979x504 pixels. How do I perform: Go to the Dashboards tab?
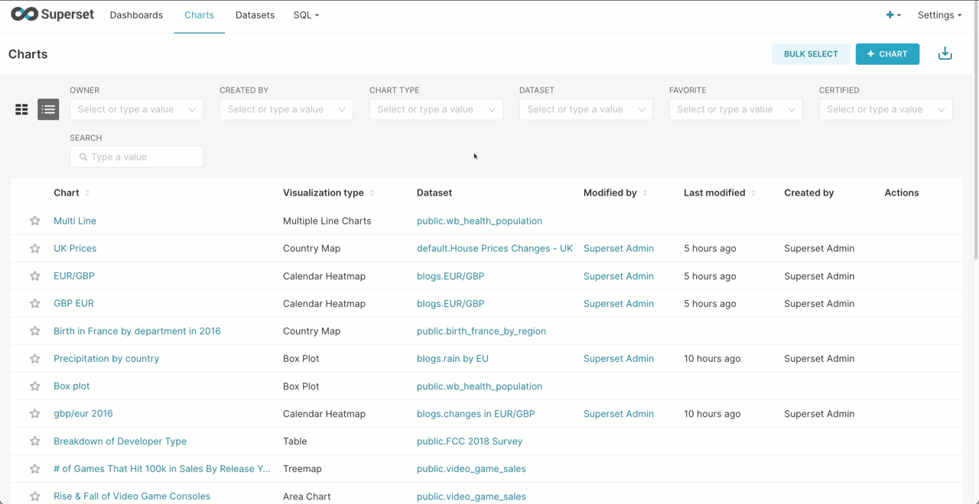tap(136, 15)
